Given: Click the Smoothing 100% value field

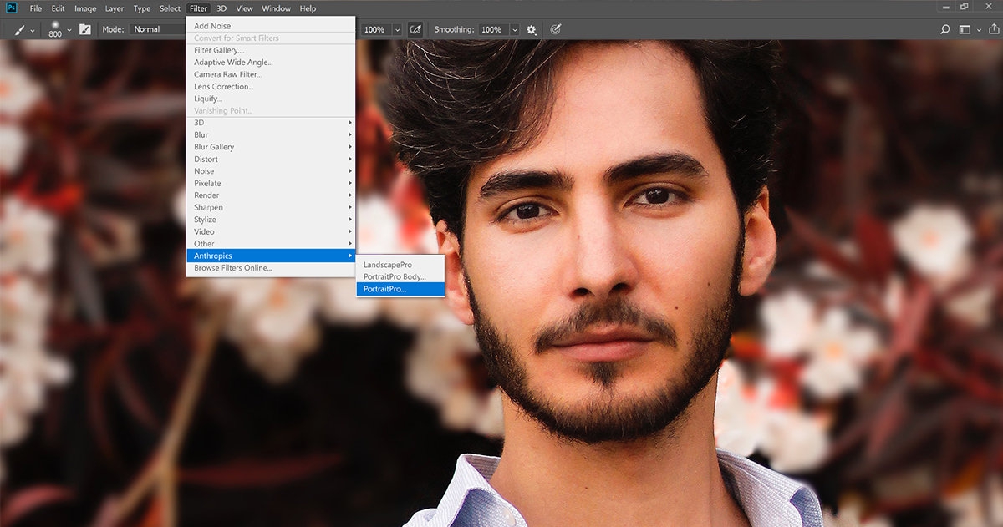Looking at the screenshot, I should point(491,29).
